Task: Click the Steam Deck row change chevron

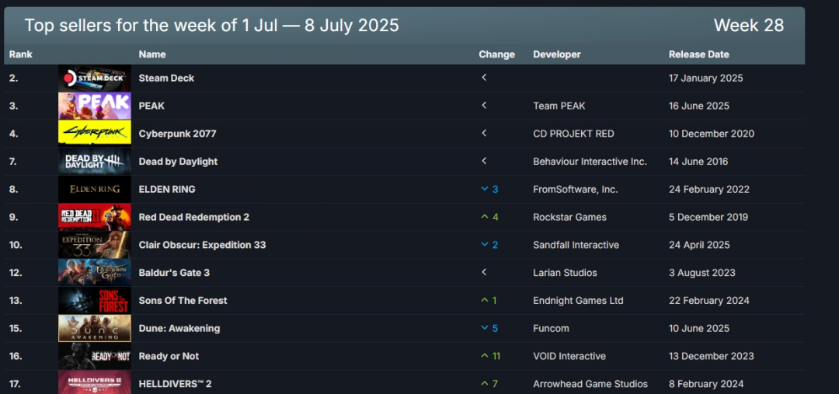Action: [x=484, y=78]
